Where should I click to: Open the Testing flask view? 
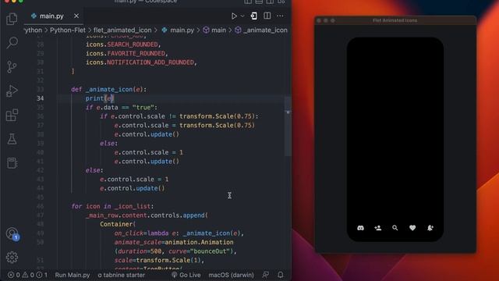point(12,139)
